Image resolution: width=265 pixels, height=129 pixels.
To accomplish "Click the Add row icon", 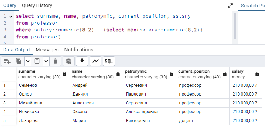I will [7, 61].
